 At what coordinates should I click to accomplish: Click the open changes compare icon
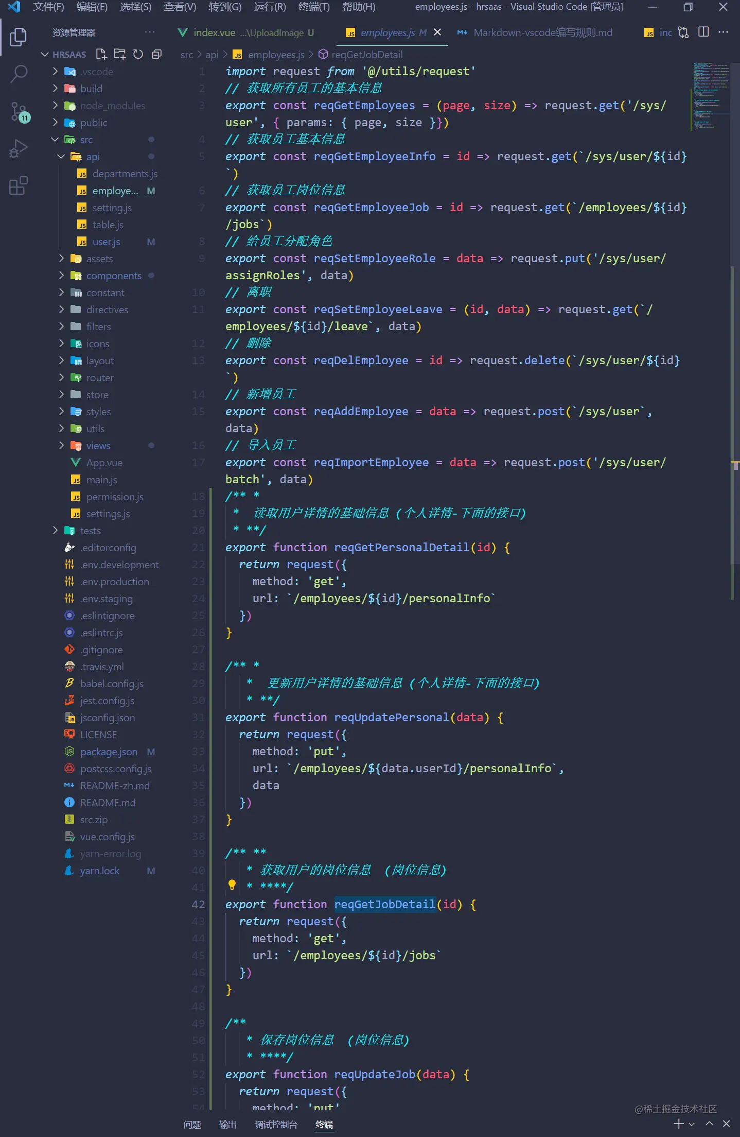coord(683,32)
